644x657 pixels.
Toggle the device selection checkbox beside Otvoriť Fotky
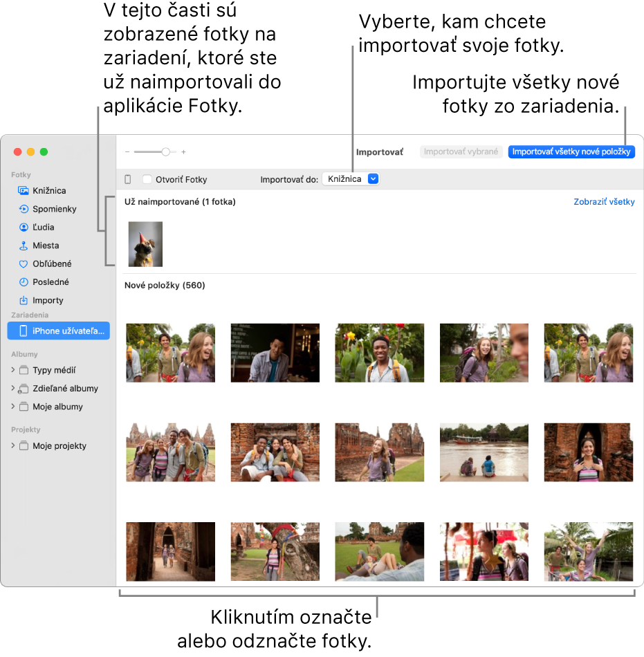pos(128,178)
